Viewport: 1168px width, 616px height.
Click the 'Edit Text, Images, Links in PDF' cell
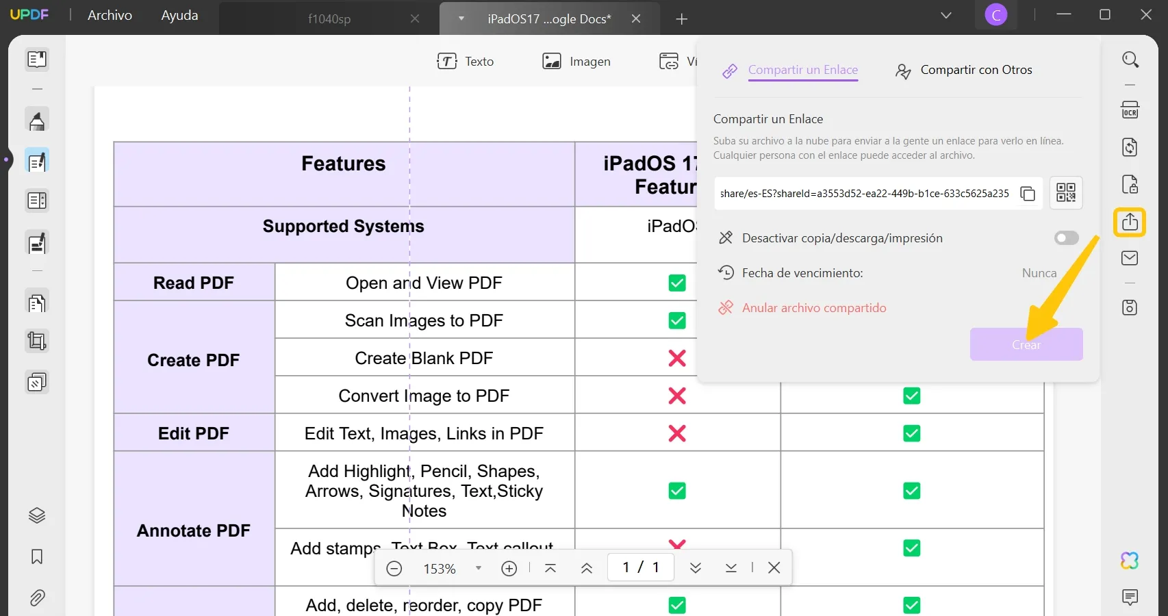tap(424, 433)
